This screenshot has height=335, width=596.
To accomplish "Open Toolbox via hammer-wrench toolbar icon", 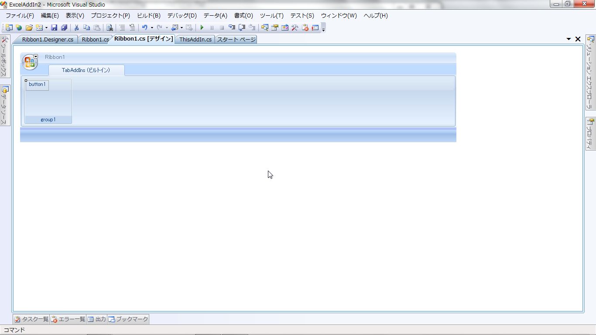I will pos(295,27).
